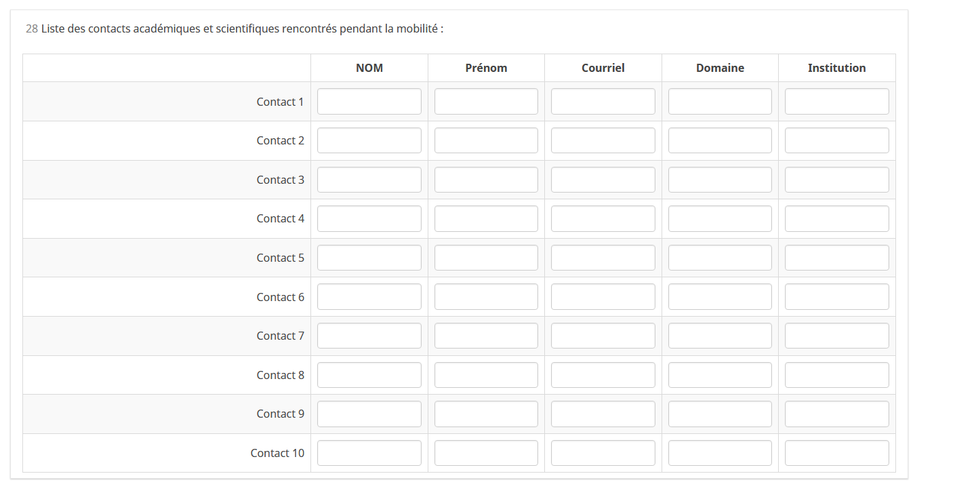This screenshot has width=953, height=495.
Task: Click the Contact 2 Institution field
Action: point(836,140)
